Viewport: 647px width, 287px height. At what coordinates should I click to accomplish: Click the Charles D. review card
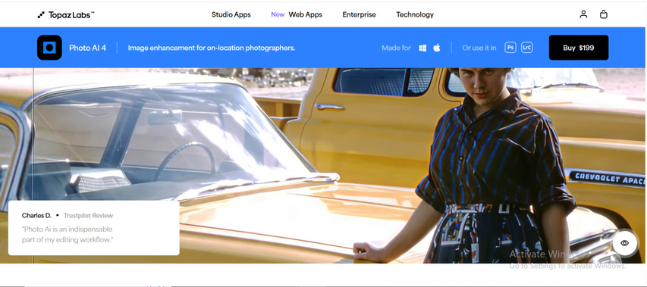(x=93, y=228)
